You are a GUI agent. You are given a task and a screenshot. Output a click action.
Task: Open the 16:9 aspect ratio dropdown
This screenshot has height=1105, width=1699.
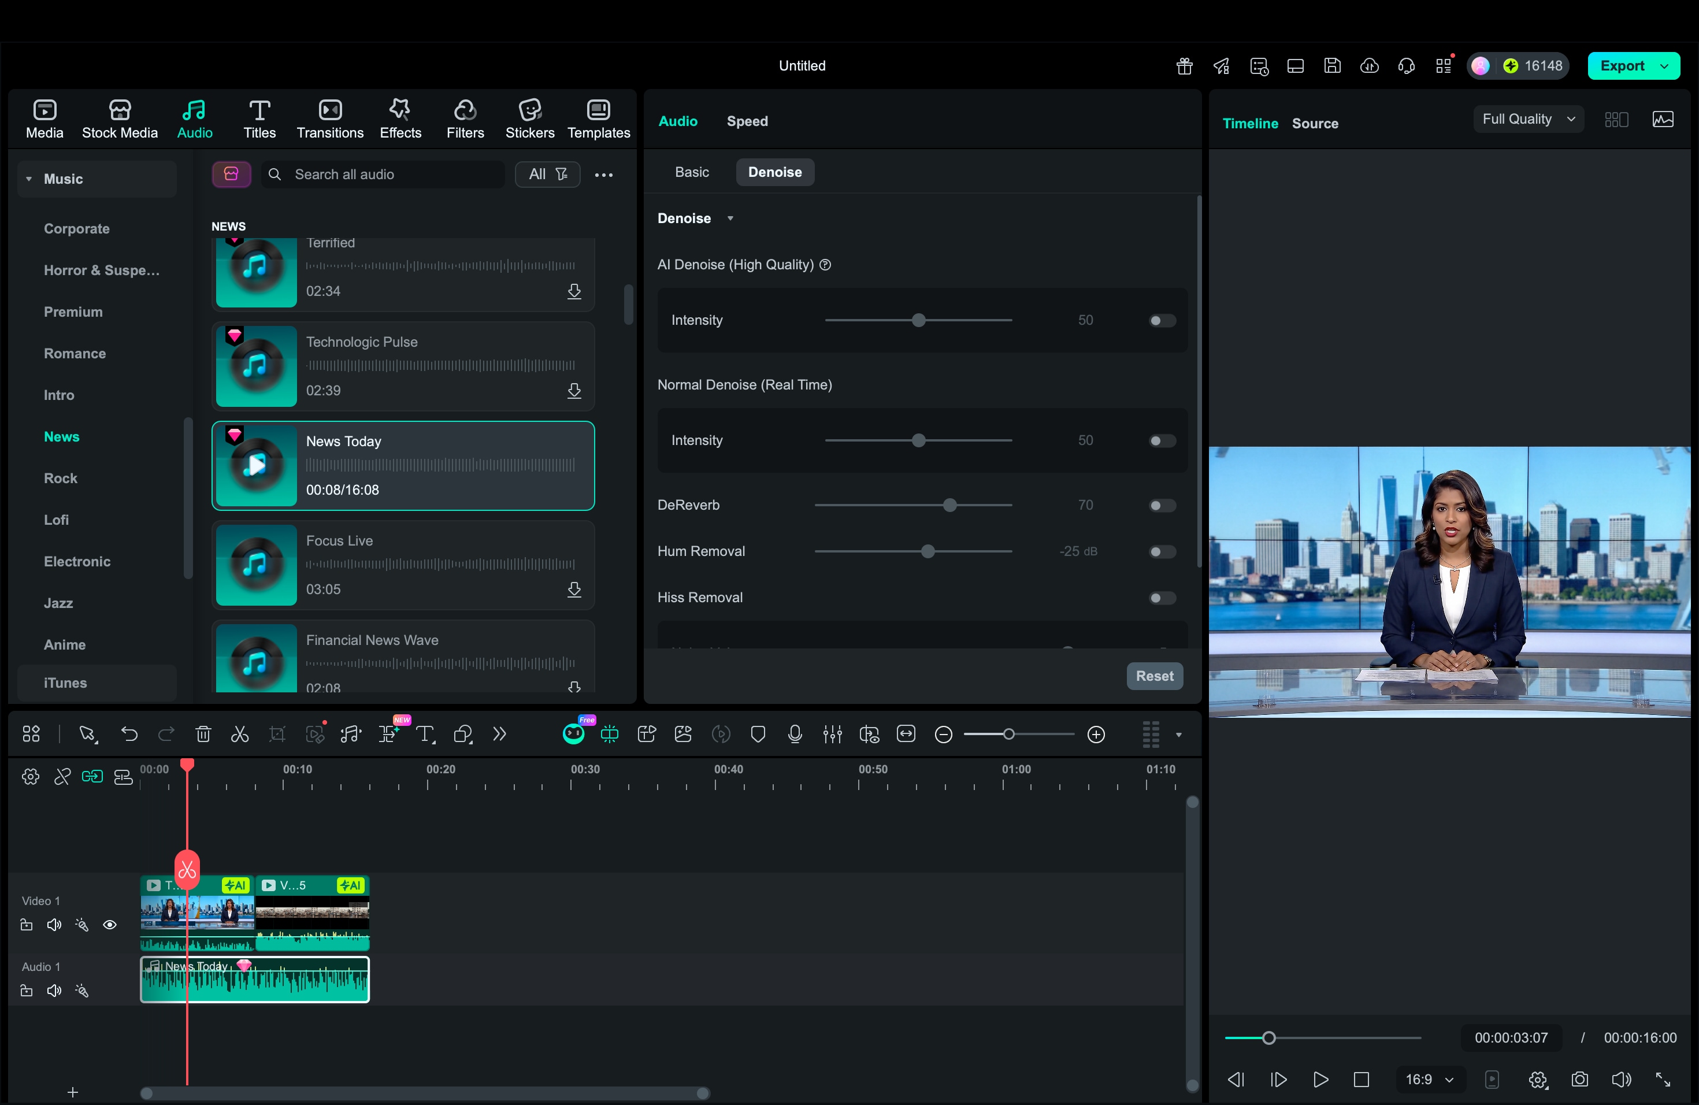pyautogui.click(x=1429, y=1080)
